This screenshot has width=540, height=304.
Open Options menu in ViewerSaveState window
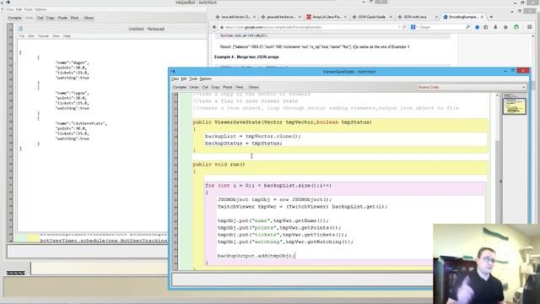[x=206, y=79]
